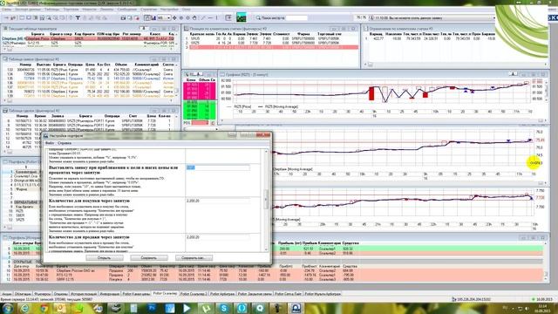This screenshot has width=558, height=314.
Task: Switch to the Опционы tab
Action: coord(60,294)
